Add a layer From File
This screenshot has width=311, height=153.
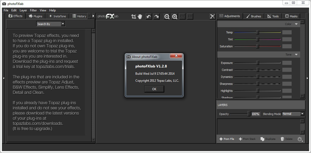(x=227, y=139)
